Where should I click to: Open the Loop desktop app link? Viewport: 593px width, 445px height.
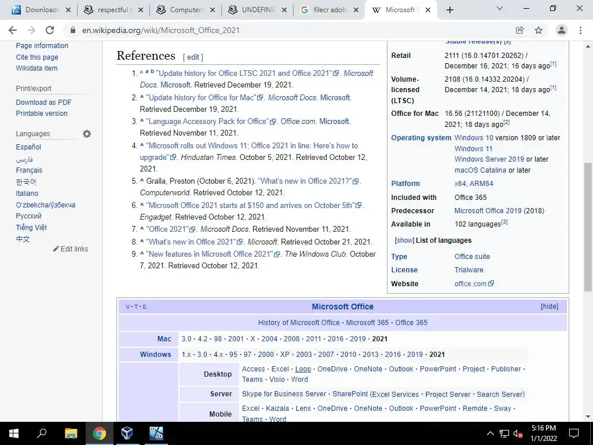tap(303, 369)
